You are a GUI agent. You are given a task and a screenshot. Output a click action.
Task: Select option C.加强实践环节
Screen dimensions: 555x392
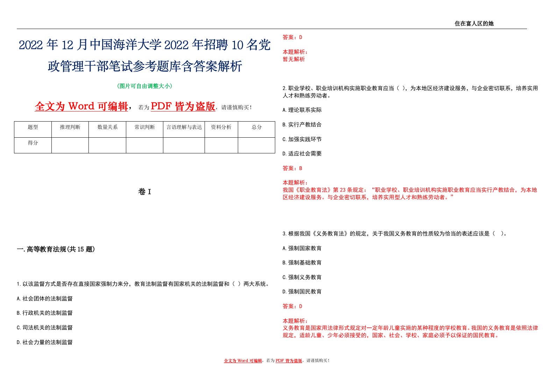point(302,139)
